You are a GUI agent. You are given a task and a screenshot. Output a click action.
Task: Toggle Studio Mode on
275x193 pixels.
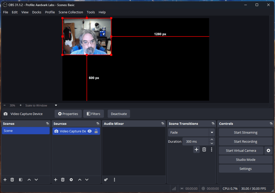point(245,160)
